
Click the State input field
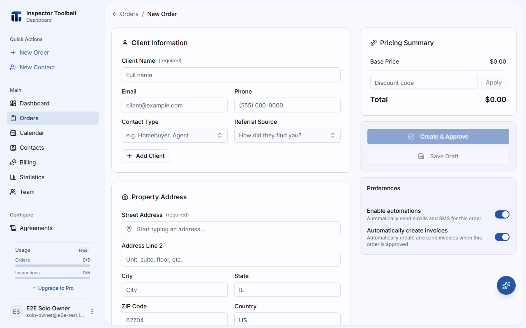point(287,289)
